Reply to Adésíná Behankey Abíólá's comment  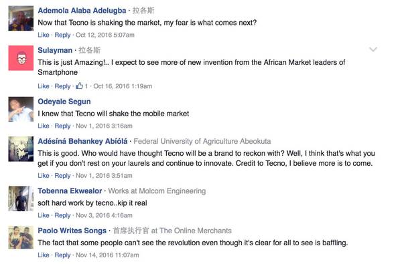coord(62,176)
